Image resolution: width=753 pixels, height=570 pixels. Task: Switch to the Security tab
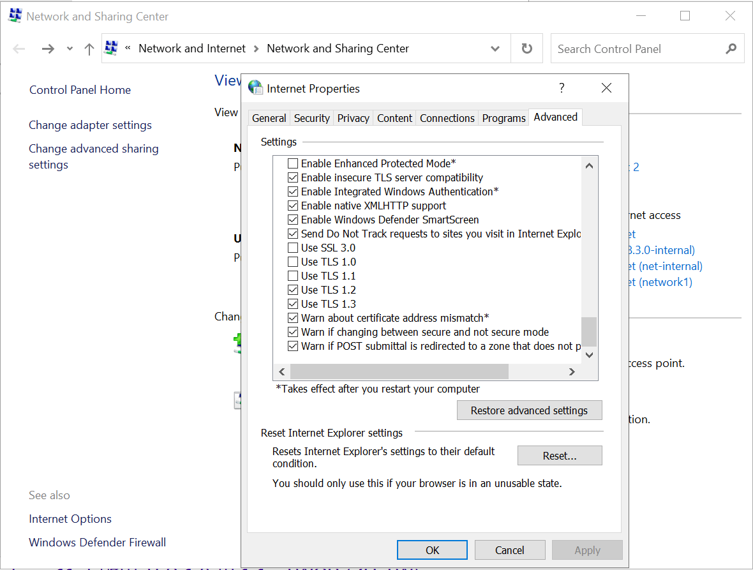311,118
